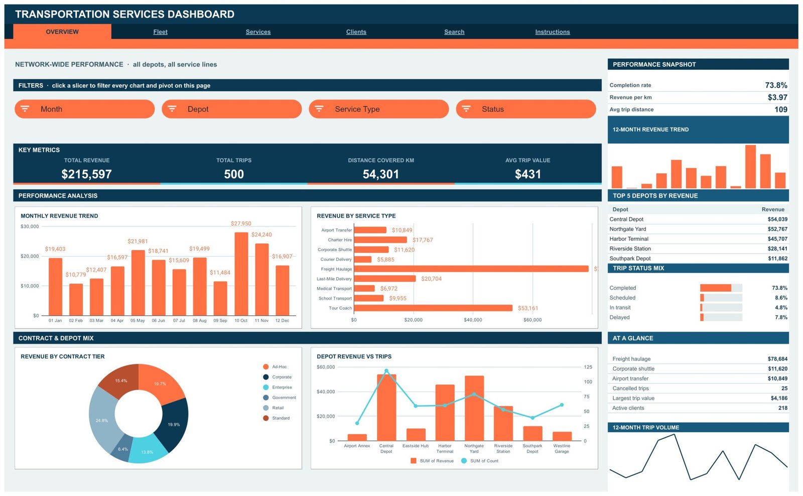Select the OVERVIEW tab
This screenshot has height=496, width=803.
click(62, 32)
